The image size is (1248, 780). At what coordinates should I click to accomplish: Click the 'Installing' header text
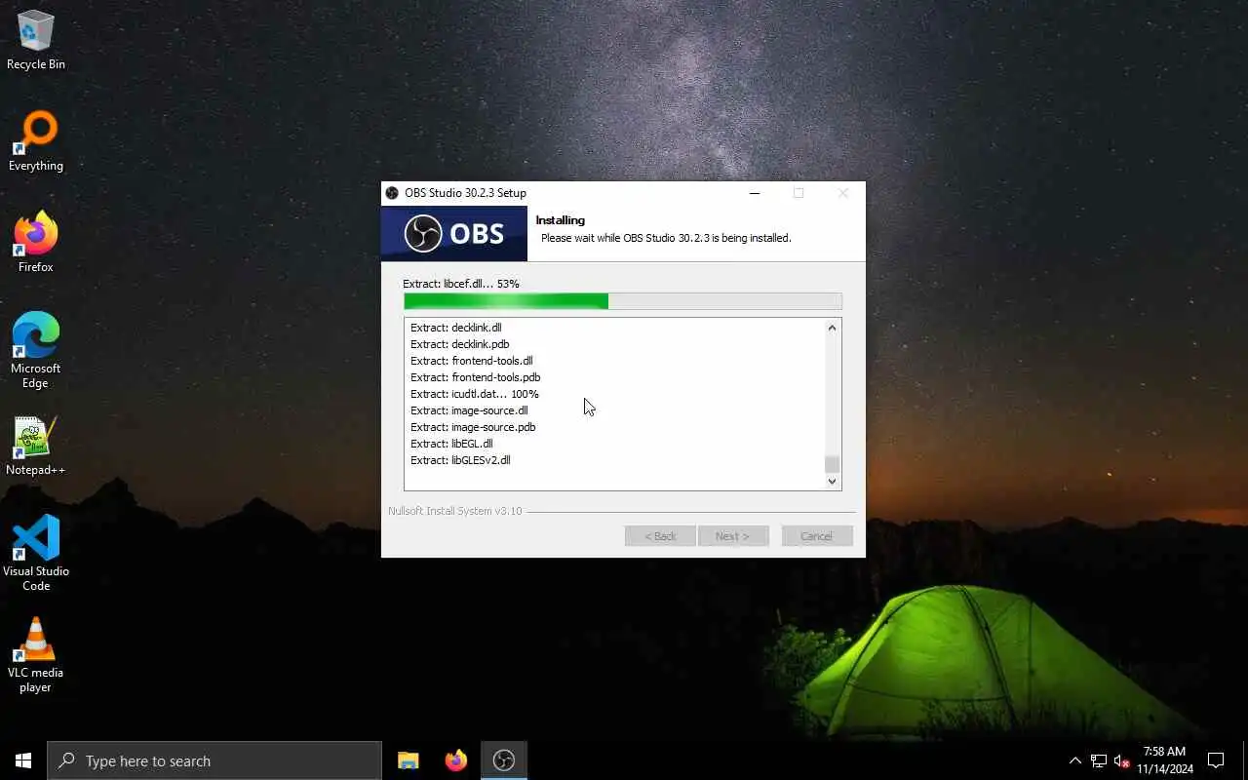click(x=561, y=220)
